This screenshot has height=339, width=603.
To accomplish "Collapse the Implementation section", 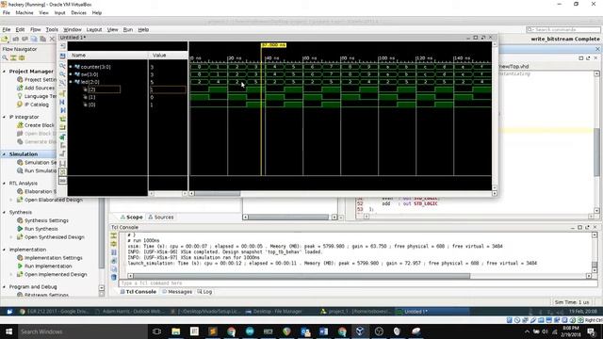I will tap(4, 250).
